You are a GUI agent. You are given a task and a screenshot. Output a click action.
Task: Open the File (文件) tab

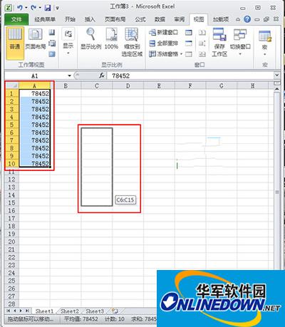tap(16, 19)
